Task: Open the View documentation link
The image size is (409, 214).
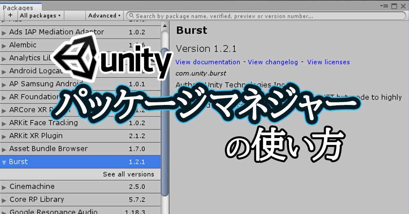Action: point(208,62)
